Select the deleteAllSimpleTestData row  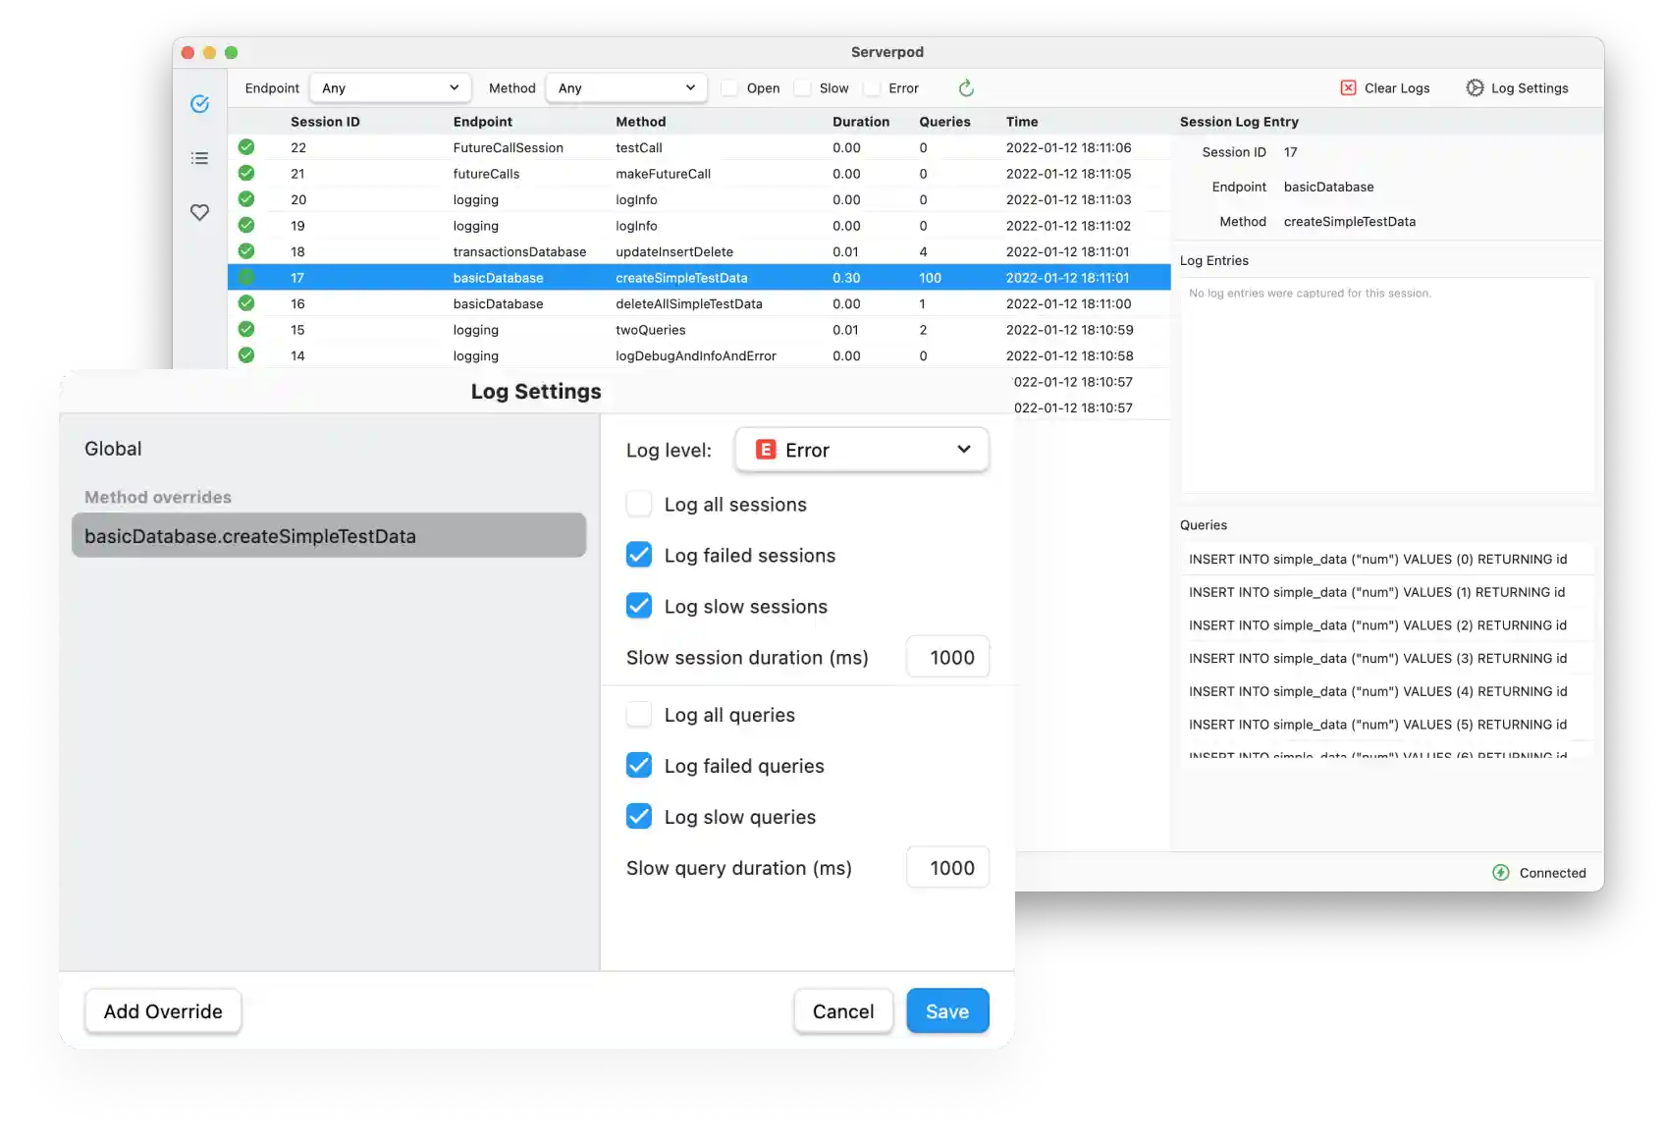[699, 303]
